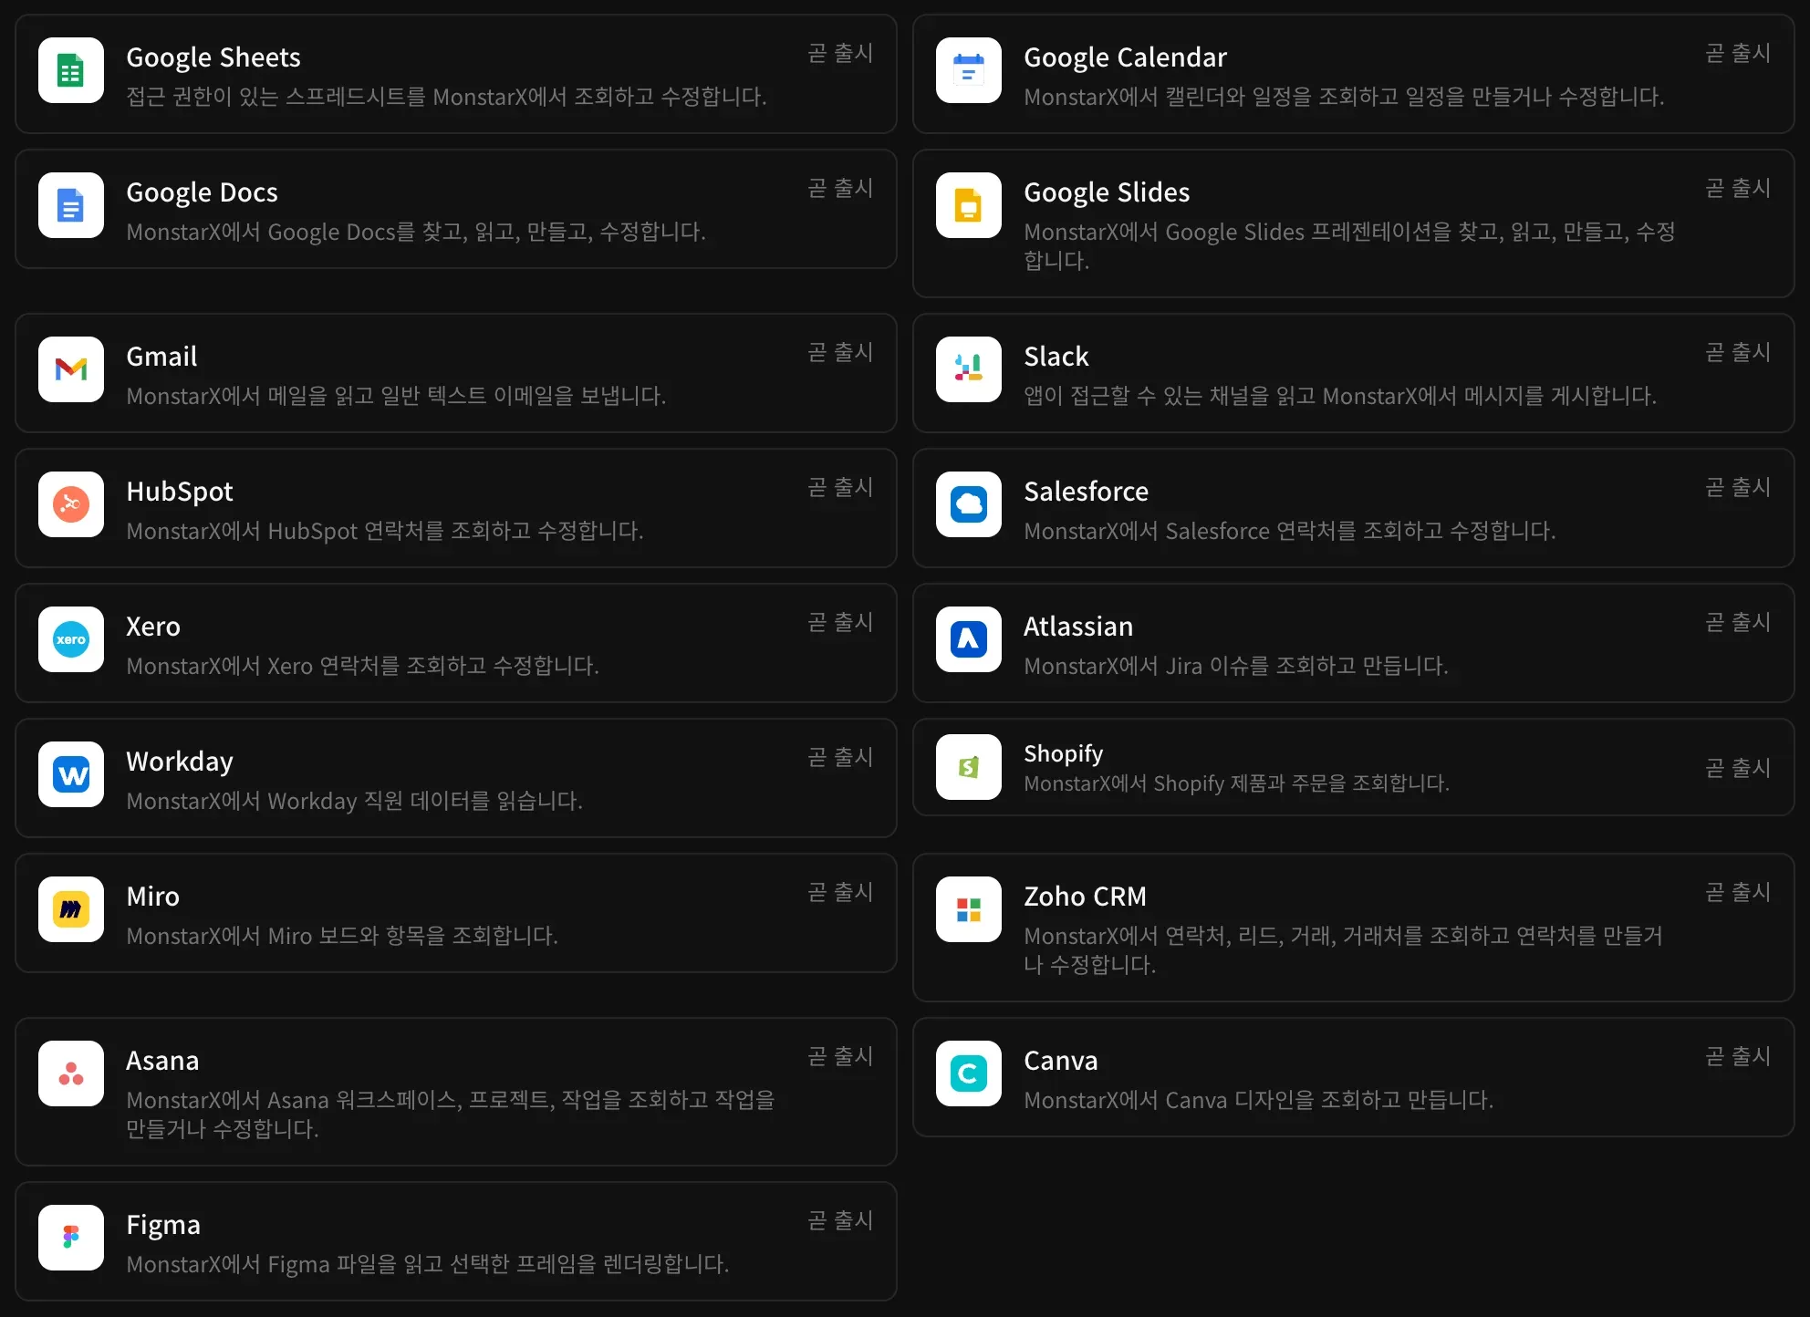Screen dimensions: 1810x1317
Task: Select the Google Slides title
Action: pos(1107,192)
